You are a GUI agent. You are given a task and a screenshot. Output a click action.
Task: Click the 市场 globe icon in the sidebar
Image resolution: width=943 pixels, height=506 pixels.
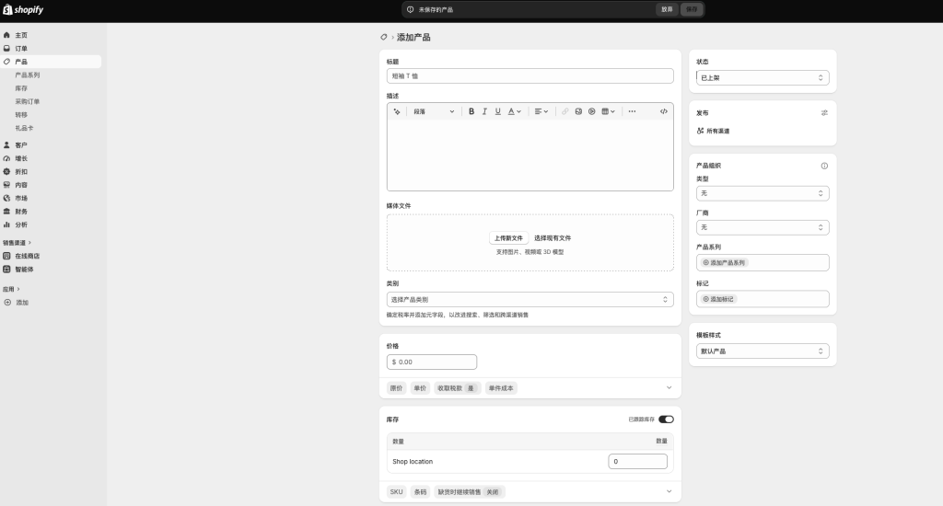(6, 199)
